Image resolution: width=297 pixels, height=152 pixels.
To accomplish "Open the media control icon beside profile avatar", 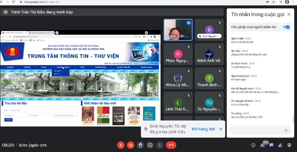I will point(281,2).
